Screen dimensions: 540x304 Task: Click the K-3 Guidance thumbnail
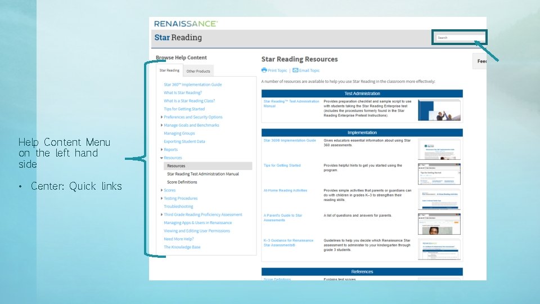(439, 249)
